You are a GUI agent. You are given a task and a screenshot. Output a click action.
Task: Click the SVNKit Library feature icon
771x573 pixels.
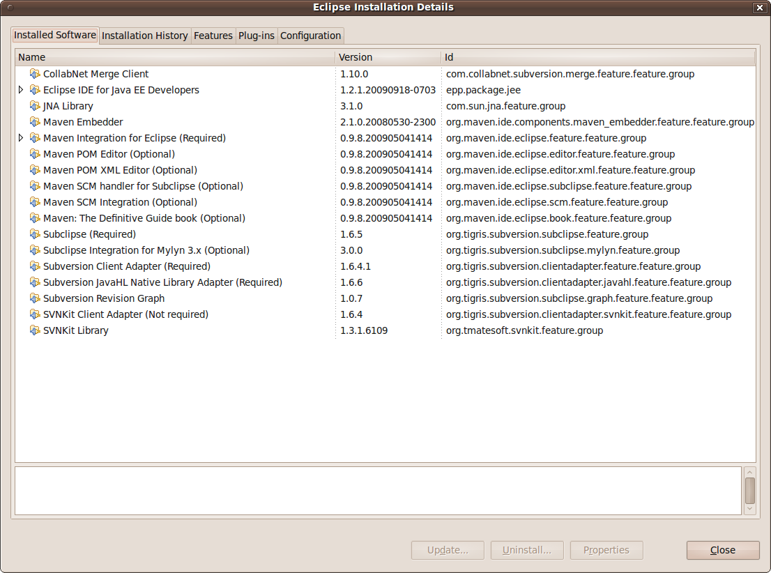tap(35, 330)
